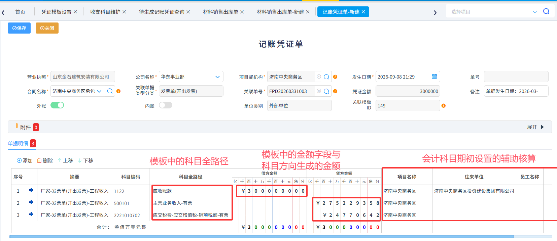Image resolution: width=557 pixels, height=241 pixels.
Task: Clear the 项目或机构 field value
Action: (319, 77)
